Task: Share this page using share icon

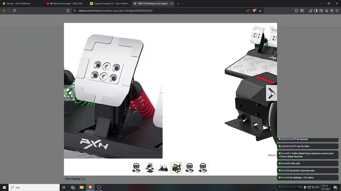Action: [248, 11]
